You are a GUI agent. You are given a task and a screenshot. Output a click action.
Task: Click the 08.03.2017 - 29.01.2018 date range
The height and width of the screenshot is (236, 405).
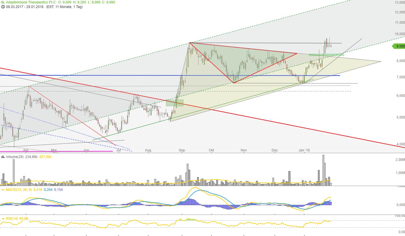coord(25,7)
